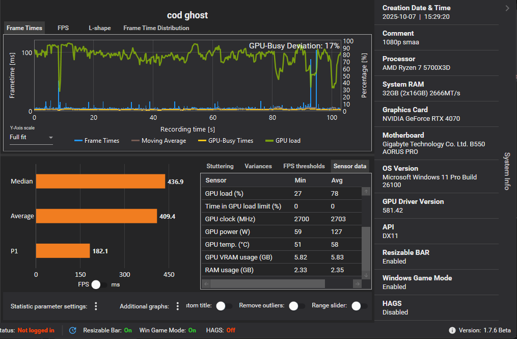Toggle Moving Average legend entry
Image resolution: width=517 pixels, height=339 pixels.
(158, 141)
